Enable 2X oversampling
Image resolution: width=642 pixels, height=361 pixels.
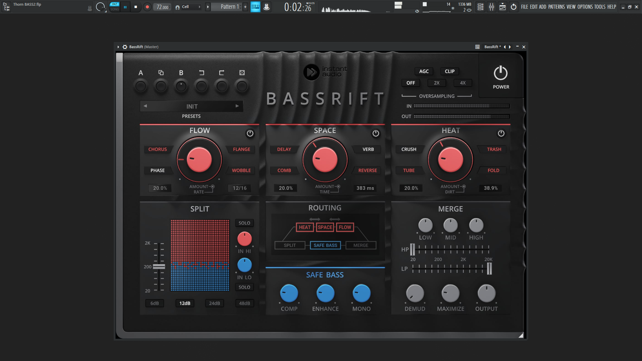coord(436,83)
